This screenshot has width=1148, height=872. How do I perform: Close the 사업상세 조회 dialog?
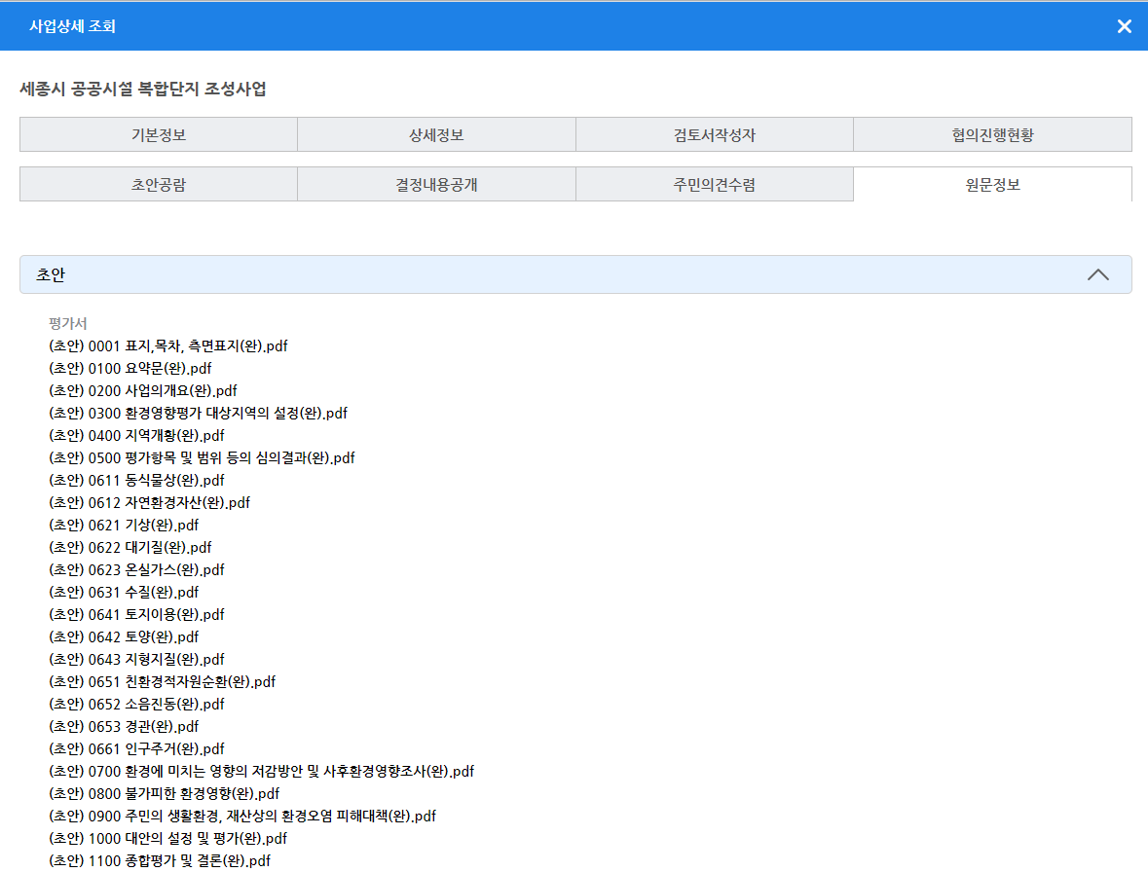(x=1124, y=26)
